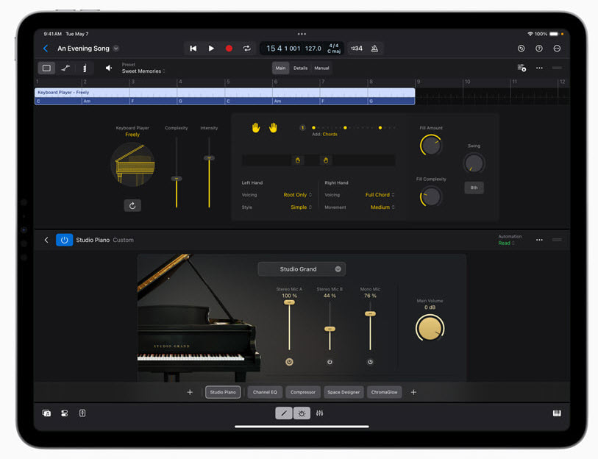The width and height of the screenshot is (598, 459).
Task: Add a plug-in before Studio Piano
Action: [190, 392]
